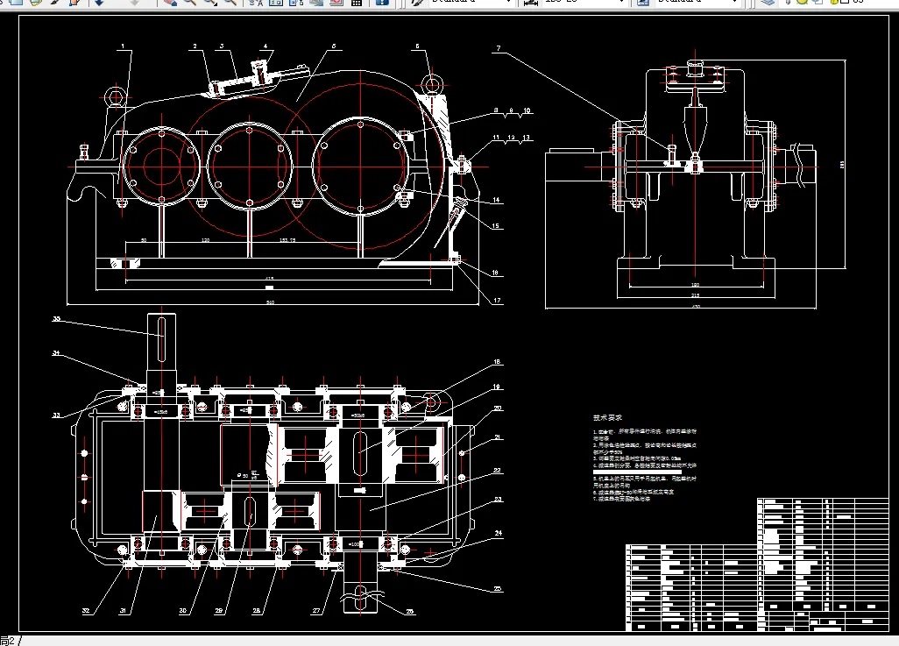Select part callout number 24

[499, 533]
